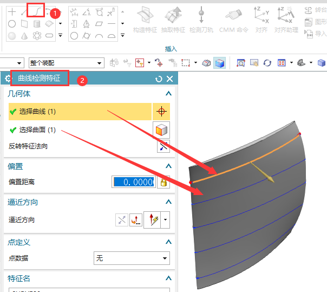Collapse the 逼近方向 section
This screenshot has width=327, height=292.
click(x=168, y=202)
